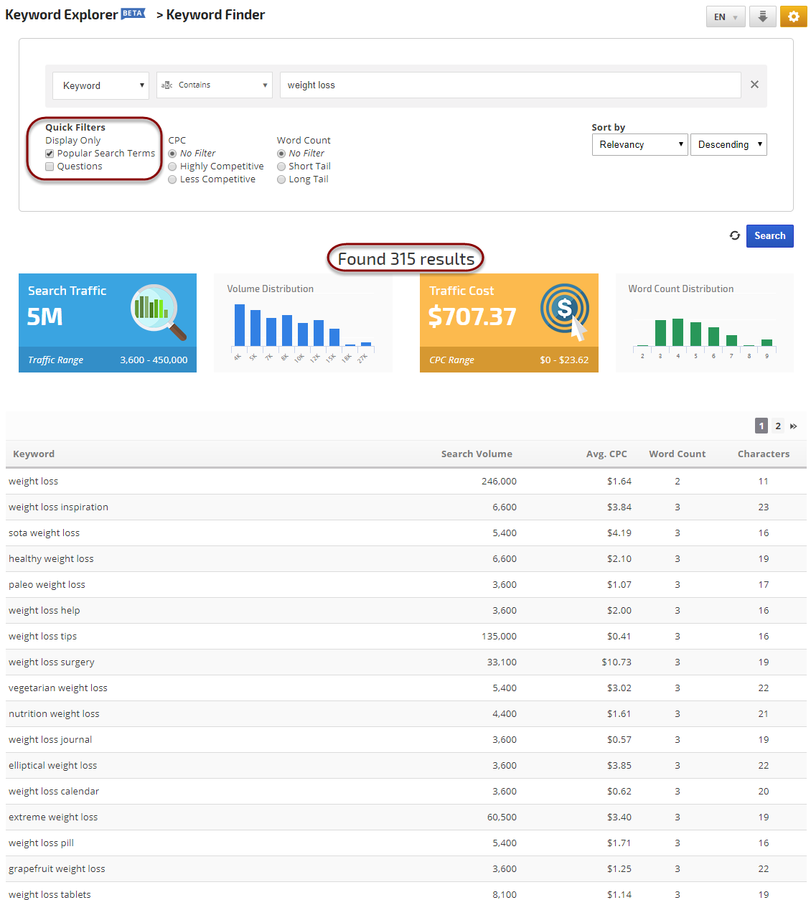Click the BETA badge next to title
The image size is (811, 900).
tap(133, 13)
